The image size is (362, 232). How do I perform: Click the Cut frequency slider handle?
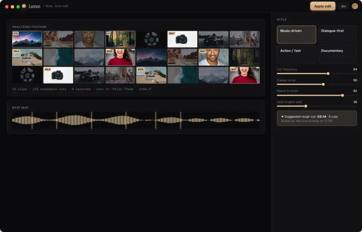click(x=328, y=74)
